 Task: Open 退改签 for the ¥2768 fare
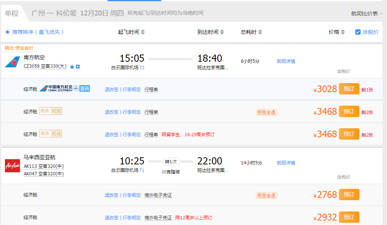(111, 195)
